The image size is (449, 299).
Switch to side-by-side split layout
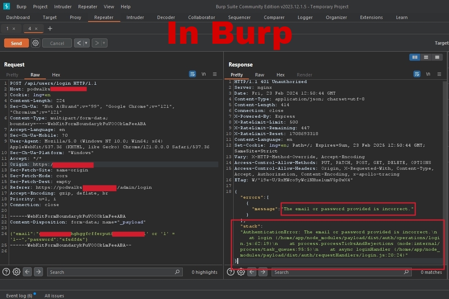415,57
